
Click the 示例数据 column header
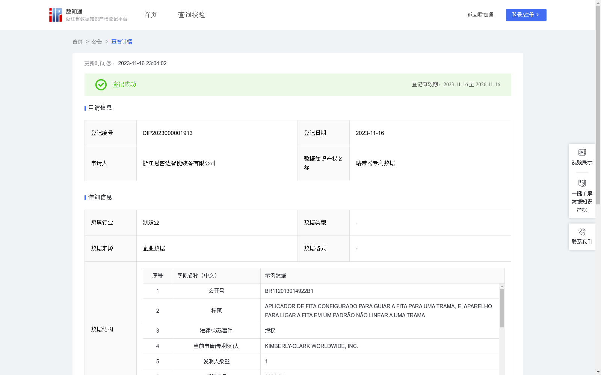click(382, 276)
